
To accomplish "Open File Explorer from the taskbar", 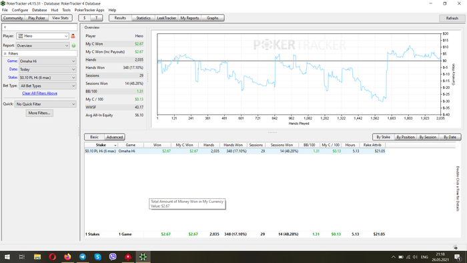I will (37, 257).
